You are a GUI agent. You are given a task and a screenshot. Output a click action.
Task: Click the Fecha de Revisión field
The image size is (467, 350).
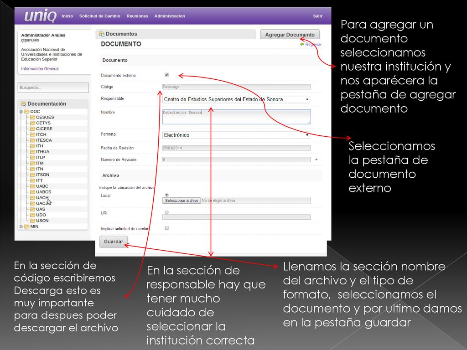(237, 148)
